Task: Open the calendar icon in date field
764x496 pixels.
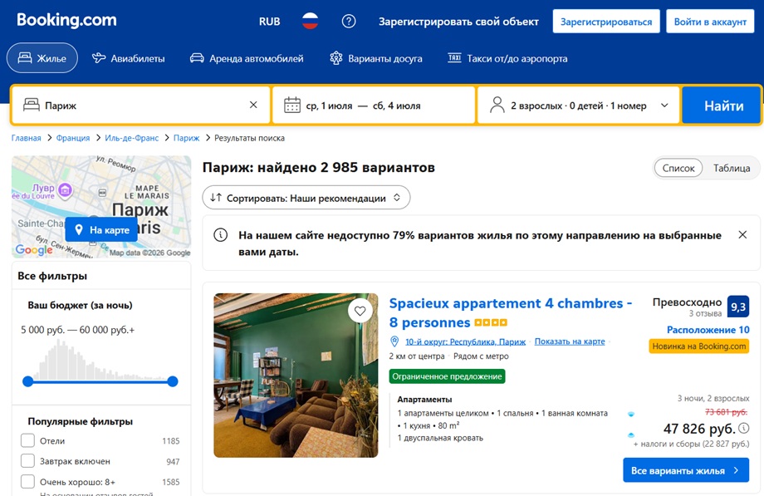Action: (291, 106)
